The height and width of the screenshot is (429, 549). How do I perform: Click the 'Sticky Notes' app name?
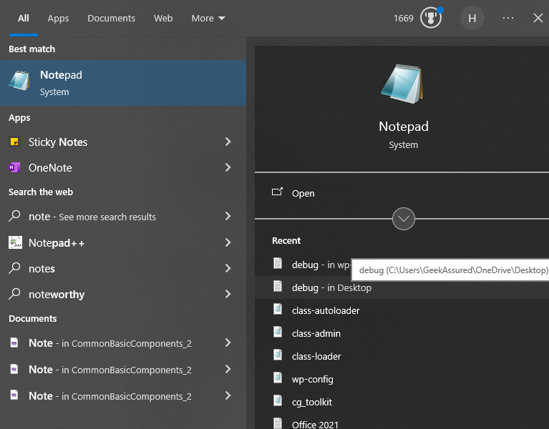coord(58,142)
